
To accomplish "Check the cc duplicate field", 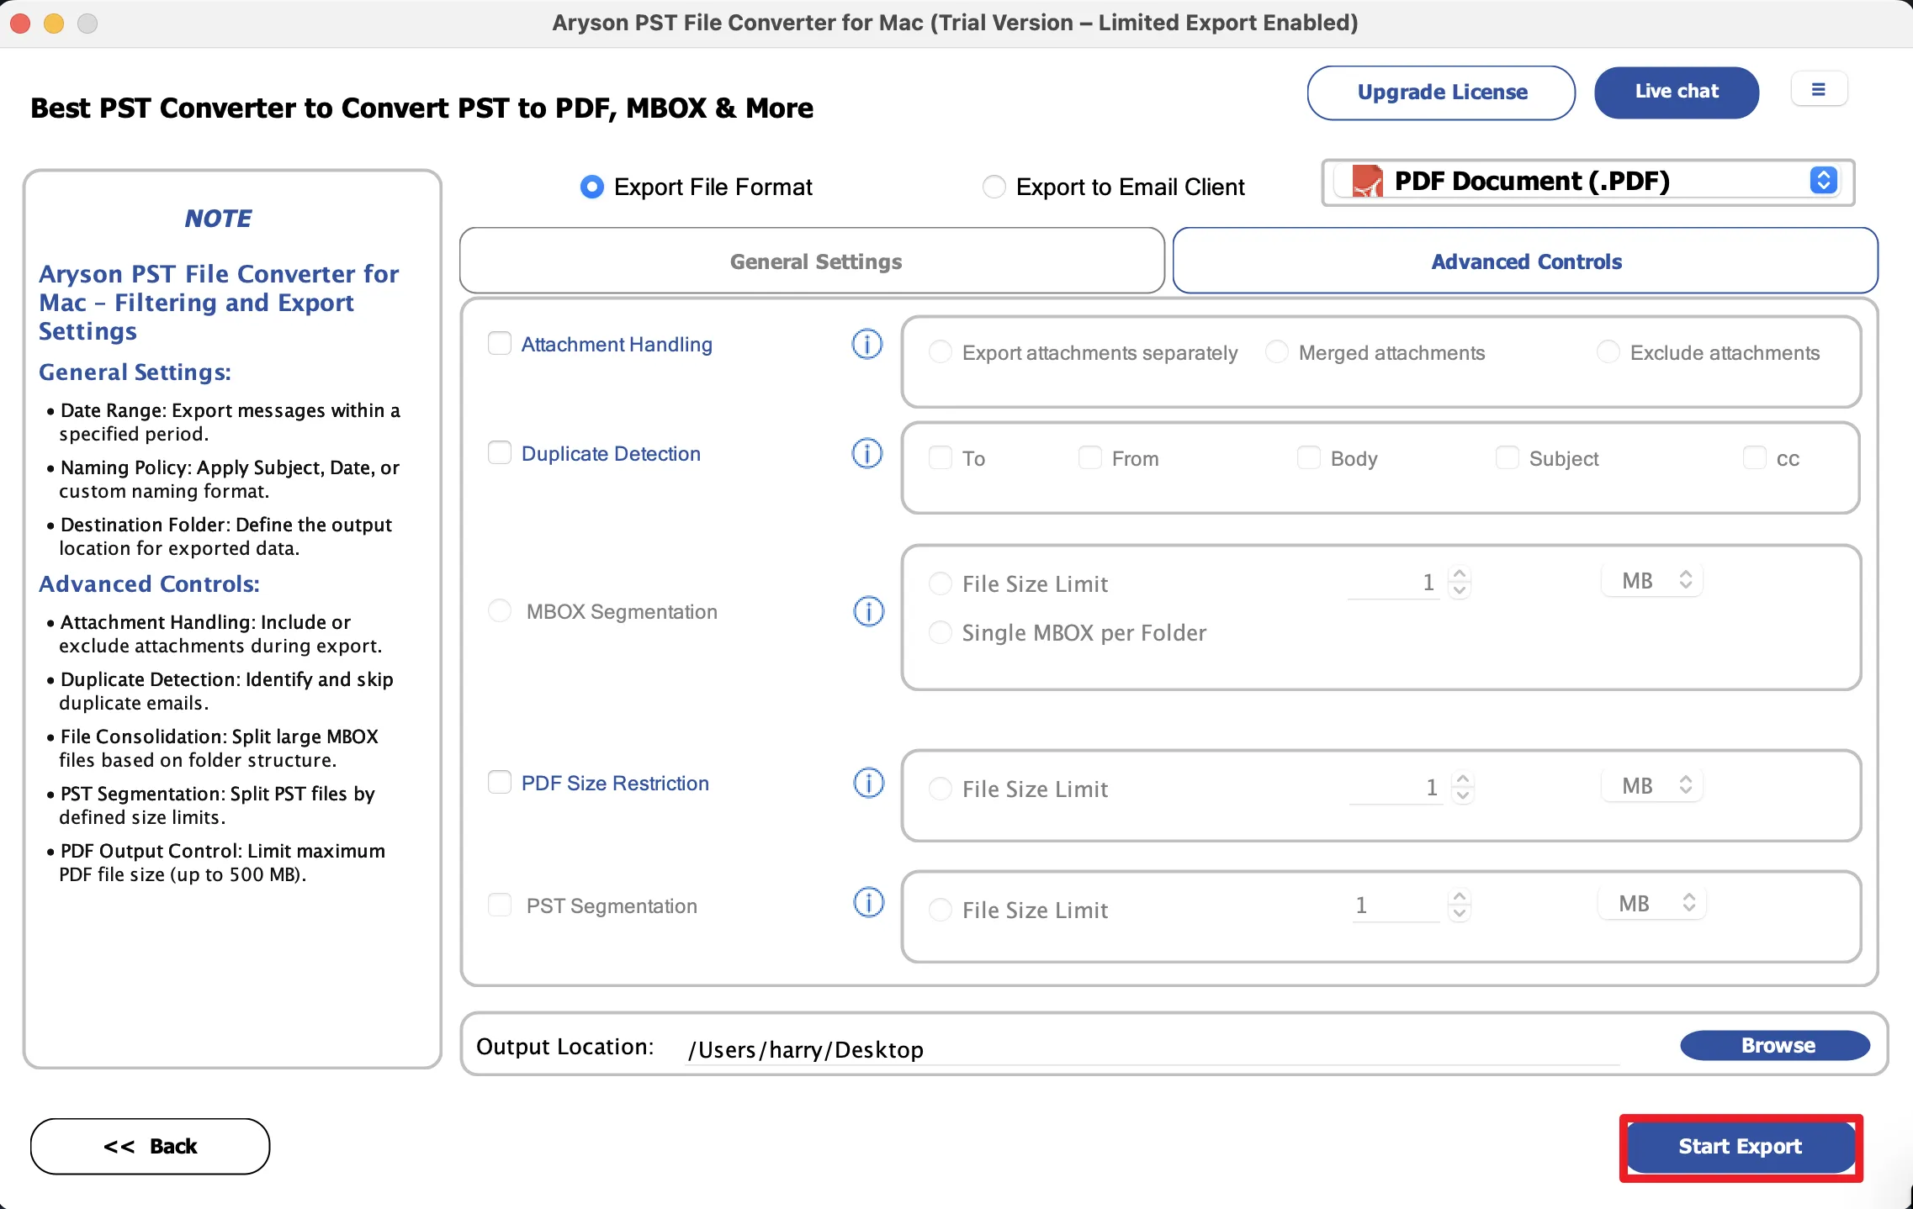I will pos(1755,457).
